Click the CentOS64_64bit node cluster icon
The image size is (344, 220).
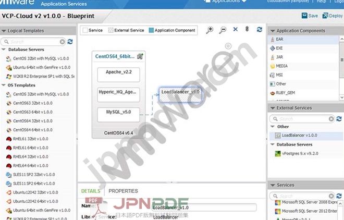pos(140,56)
